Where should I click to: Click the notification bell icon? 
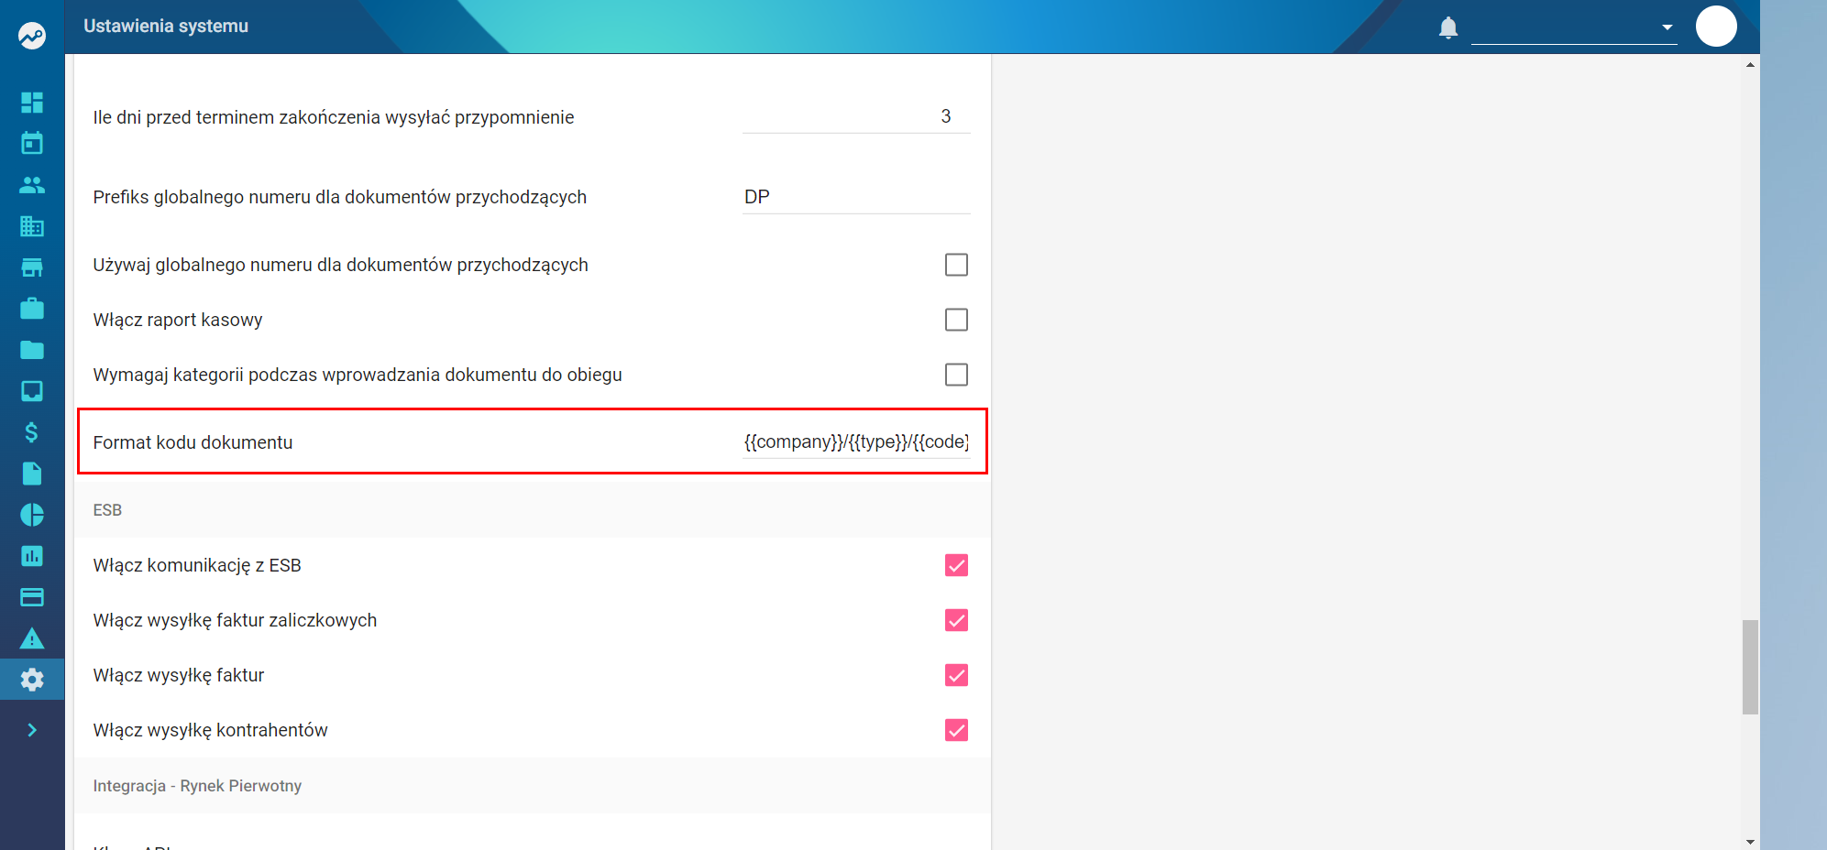pos(1448,27)
